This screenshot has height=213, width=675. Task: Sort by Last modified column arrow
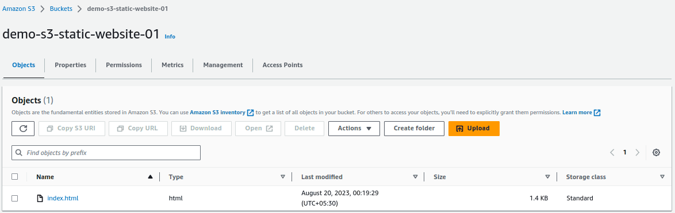(416, 176)
